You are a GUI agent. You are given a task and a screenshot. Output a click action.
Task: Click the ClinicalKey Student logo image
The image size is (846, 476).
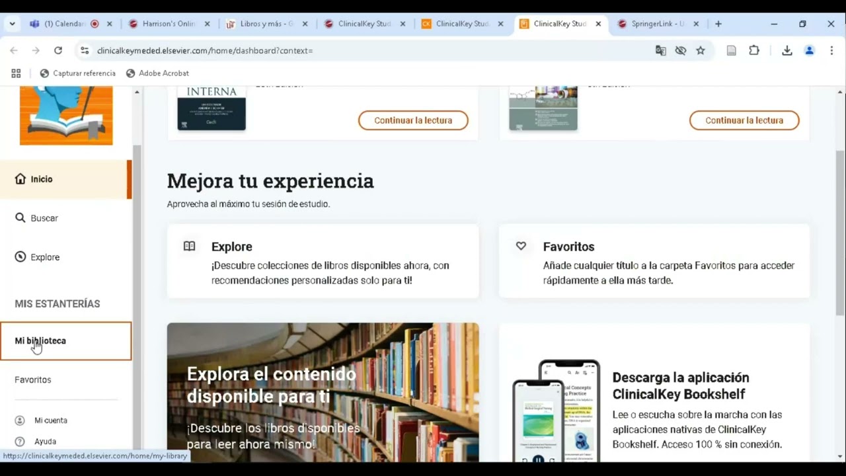click(x=66, y=116)
